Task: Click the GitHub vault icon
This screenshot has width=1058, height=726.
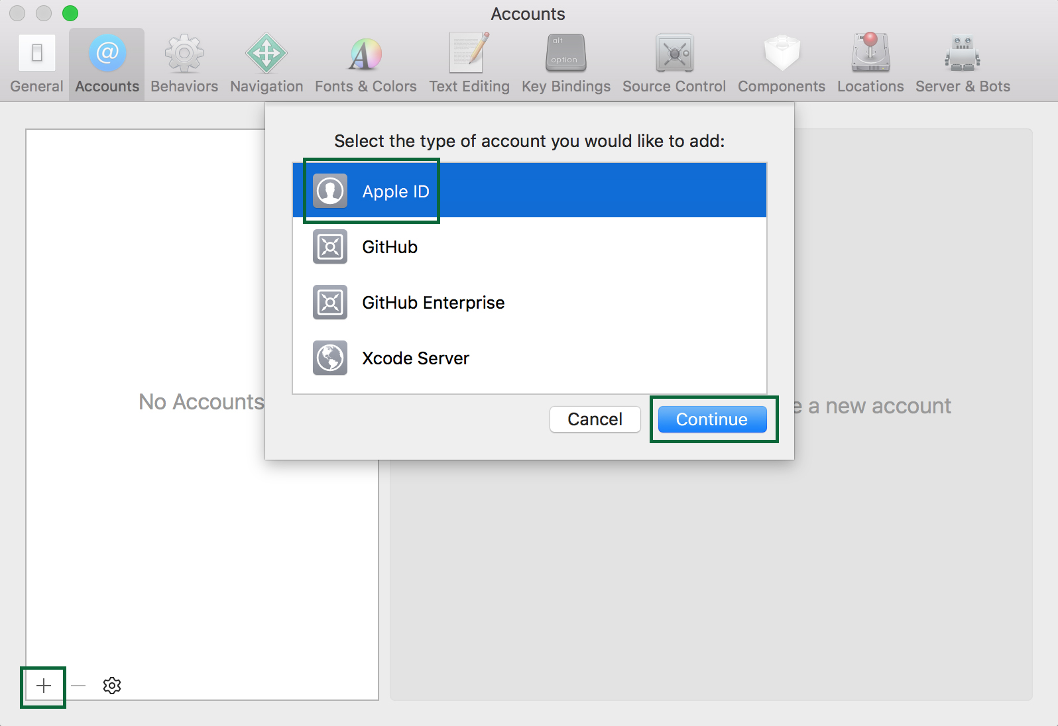Action: point(330,246)
